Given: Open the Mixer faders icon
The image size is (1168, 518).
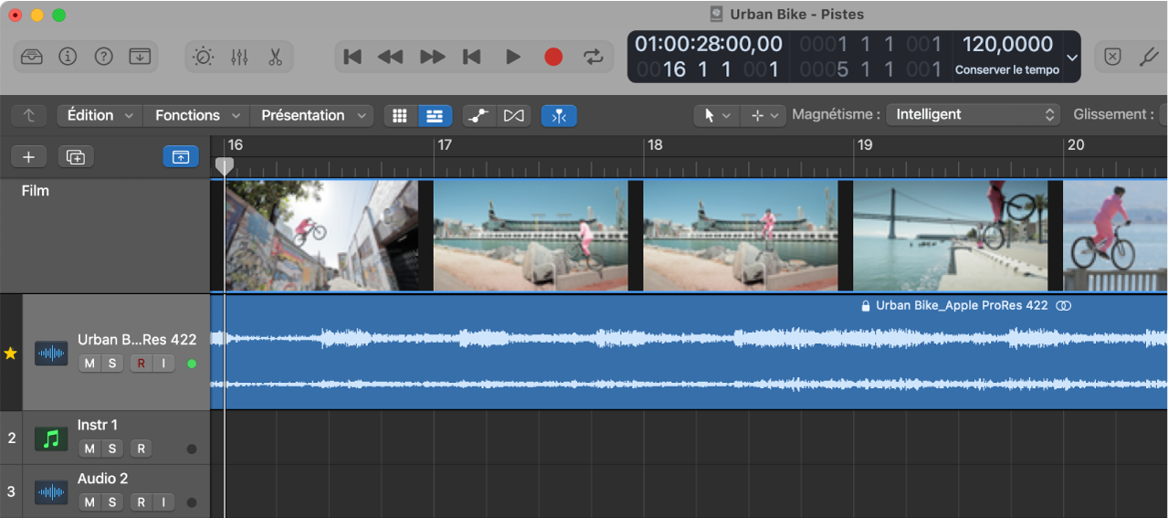Looking at the screenshot, I should [x=239, y=57].
